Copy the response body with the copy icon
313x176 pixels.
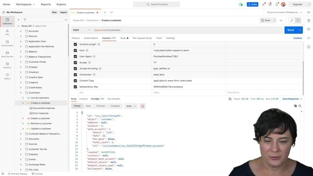pos(295,106)
